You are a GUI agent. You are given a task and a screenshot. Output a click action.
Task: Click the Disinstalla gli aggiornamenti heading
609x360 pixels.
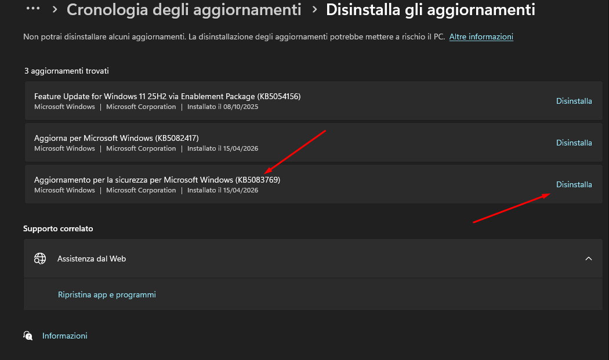430,10
